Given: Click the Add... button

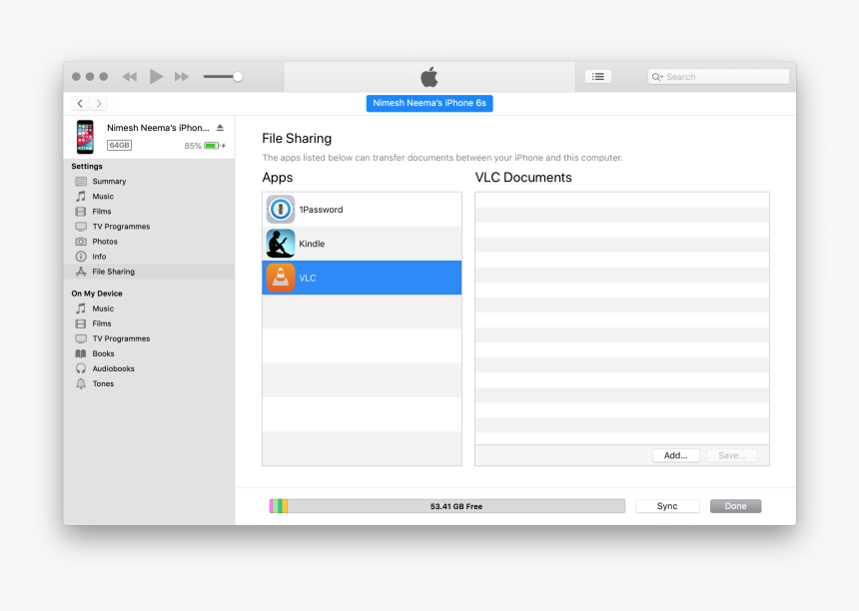Looking at the screenshot, I should 675,455.
